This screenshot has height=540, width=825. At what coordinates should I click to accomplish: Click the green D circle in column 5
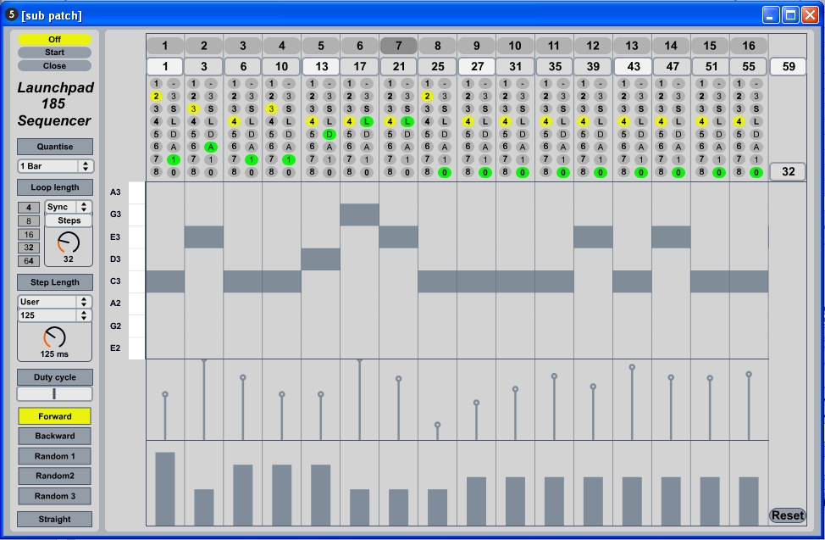click(329, 135)
